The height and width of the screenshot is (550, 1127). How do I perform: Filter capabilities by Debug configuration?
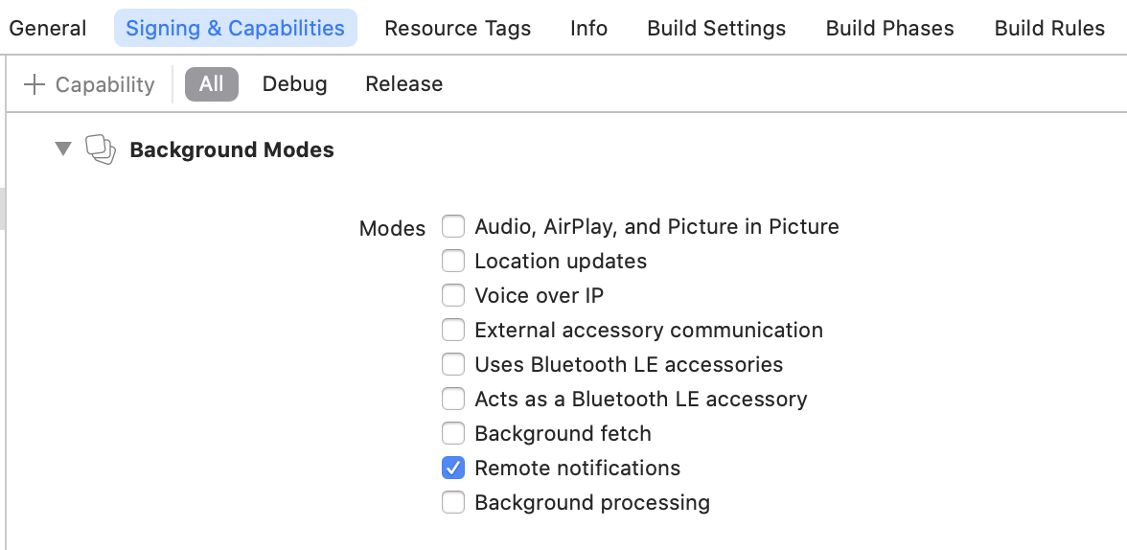point(294,84)
